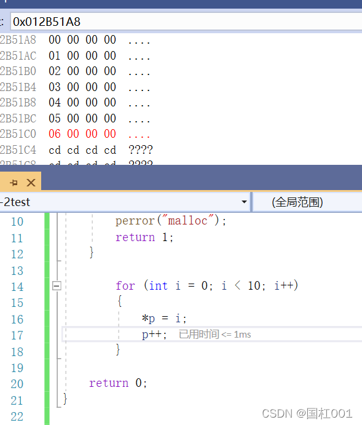Click line number 12 in gutter
The image size is (362, 425).
(x=17, y=254)
